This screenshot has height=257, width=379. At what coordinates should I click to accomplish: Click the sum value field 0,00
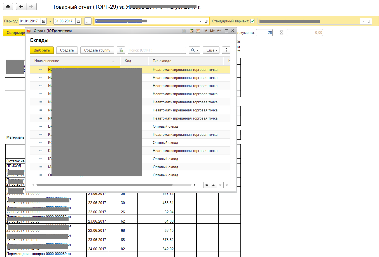305,32
